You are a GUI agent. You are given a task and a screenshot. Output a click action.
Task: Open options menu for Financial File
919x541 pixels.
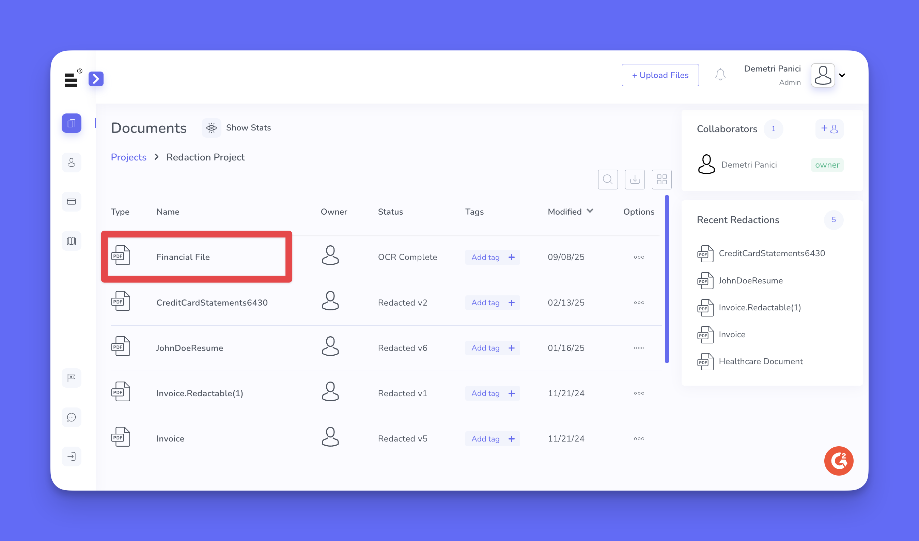pyautogui.click(x=639, y=257)
